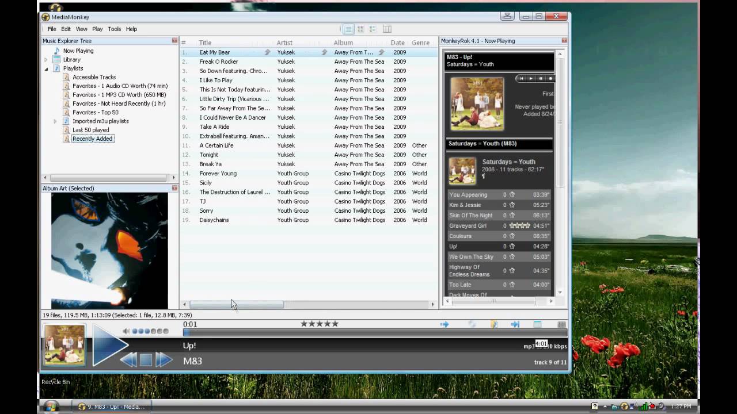Sort tracks by the Date column header
Image resolution: width=737 pixels, height=414 pixels.
(397, 43)
